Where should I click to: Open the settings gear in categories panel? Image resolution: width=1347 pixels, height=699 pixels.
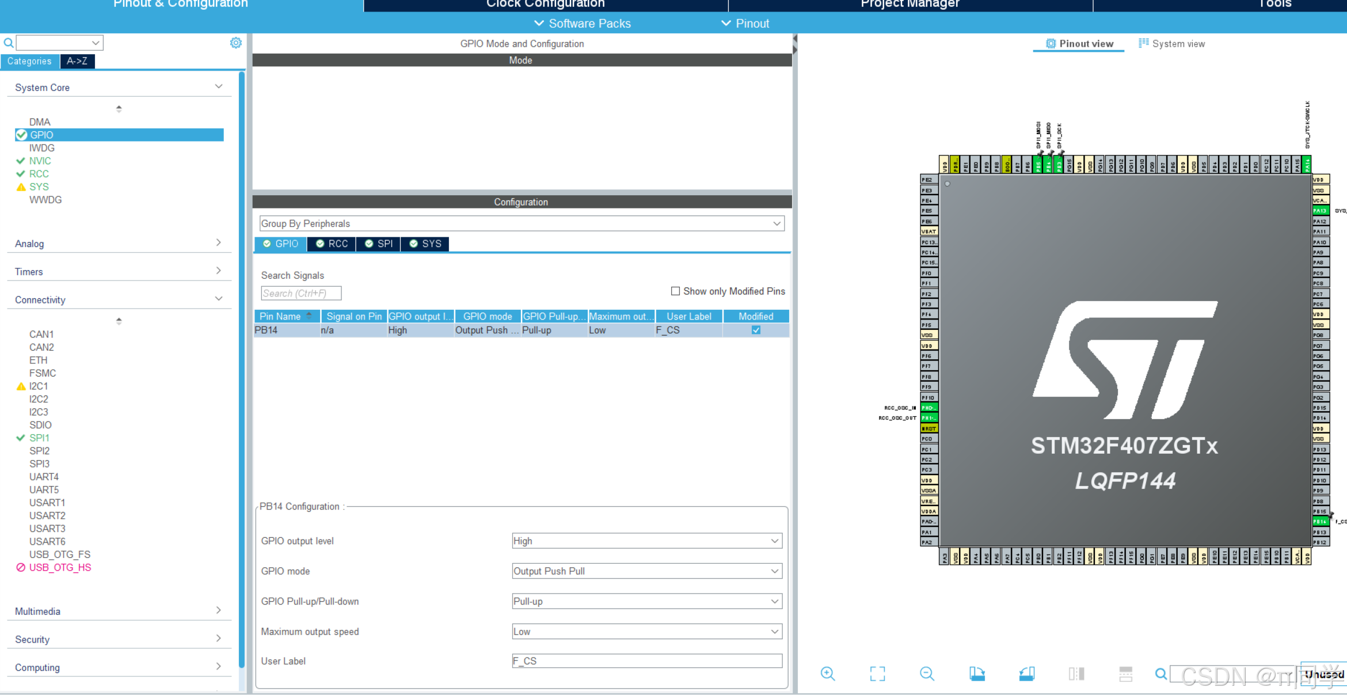pos(236,43)
